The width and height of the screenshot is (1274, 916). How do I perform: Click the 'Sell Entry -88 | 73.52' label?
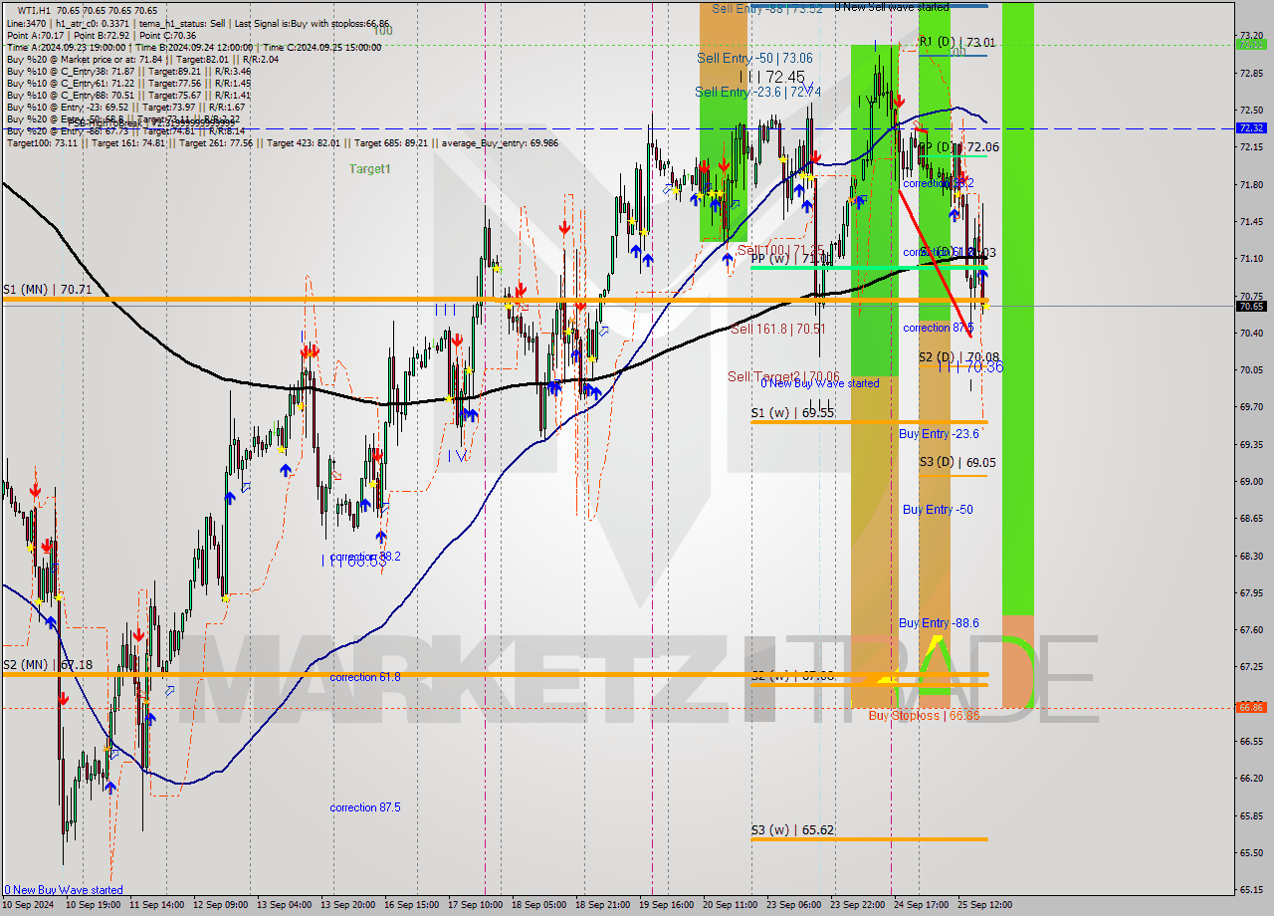point(766,8)
